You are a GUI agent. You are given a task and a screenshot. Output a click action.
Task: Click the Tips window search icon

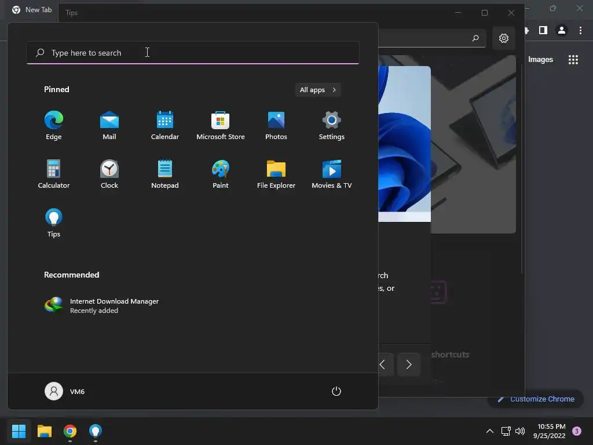[x=475, y=38]
